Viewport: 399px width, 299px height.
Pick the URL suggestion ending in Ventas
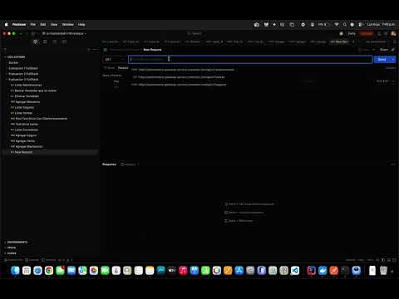[179, 77]
